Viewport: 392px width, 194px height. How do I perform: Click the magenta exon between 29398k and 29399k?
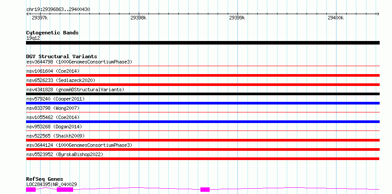point(205,190)
